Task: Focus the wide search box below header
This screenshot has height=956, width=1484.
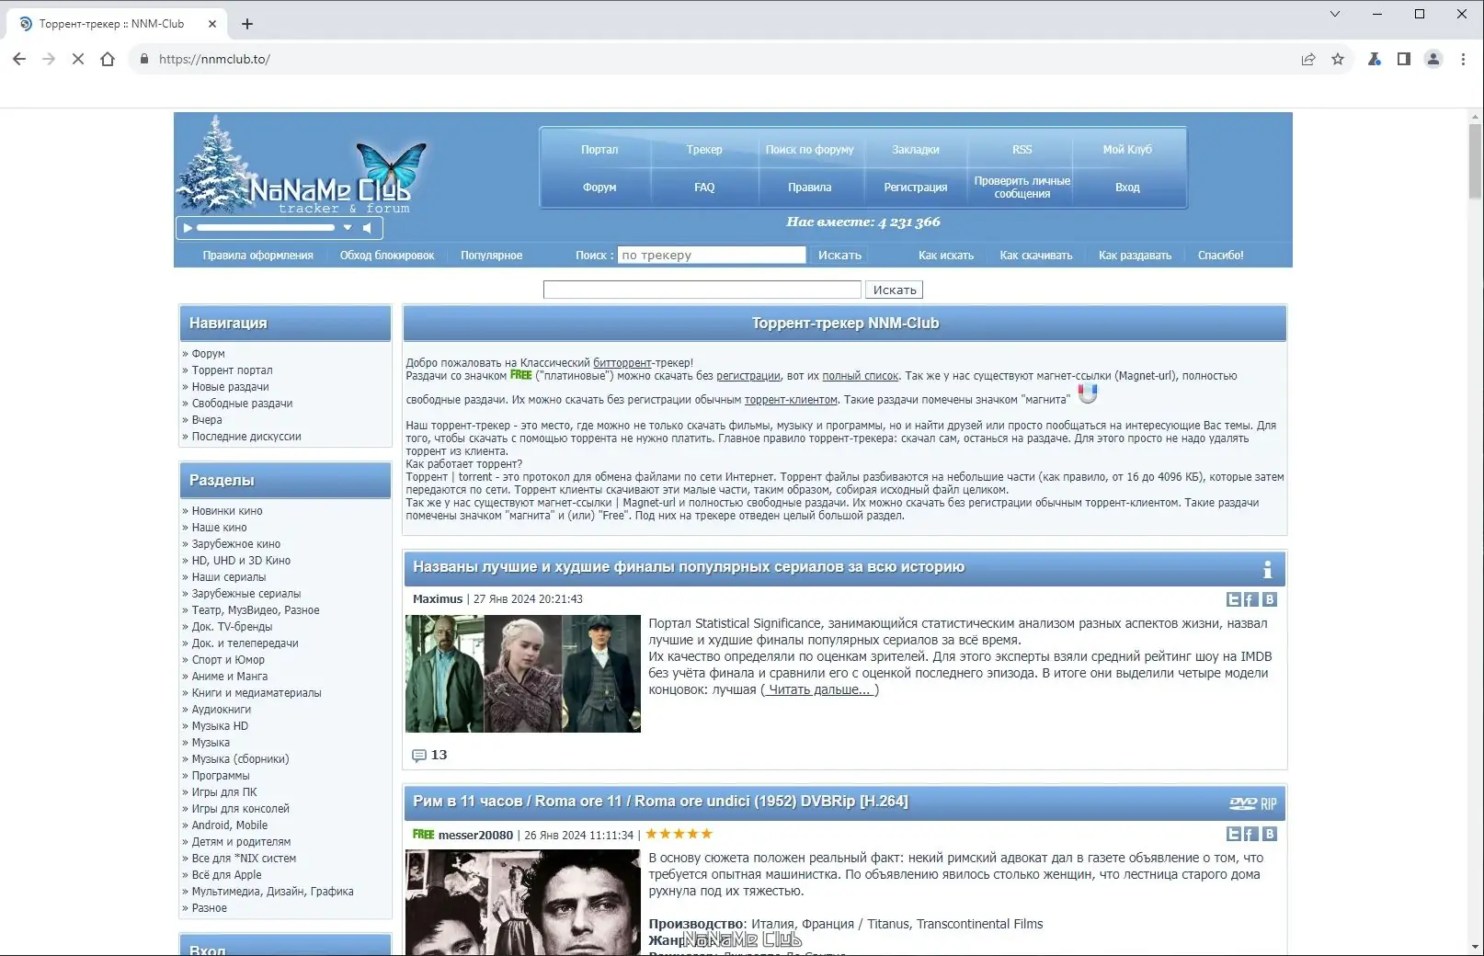Action: click(x=702, y=290)
